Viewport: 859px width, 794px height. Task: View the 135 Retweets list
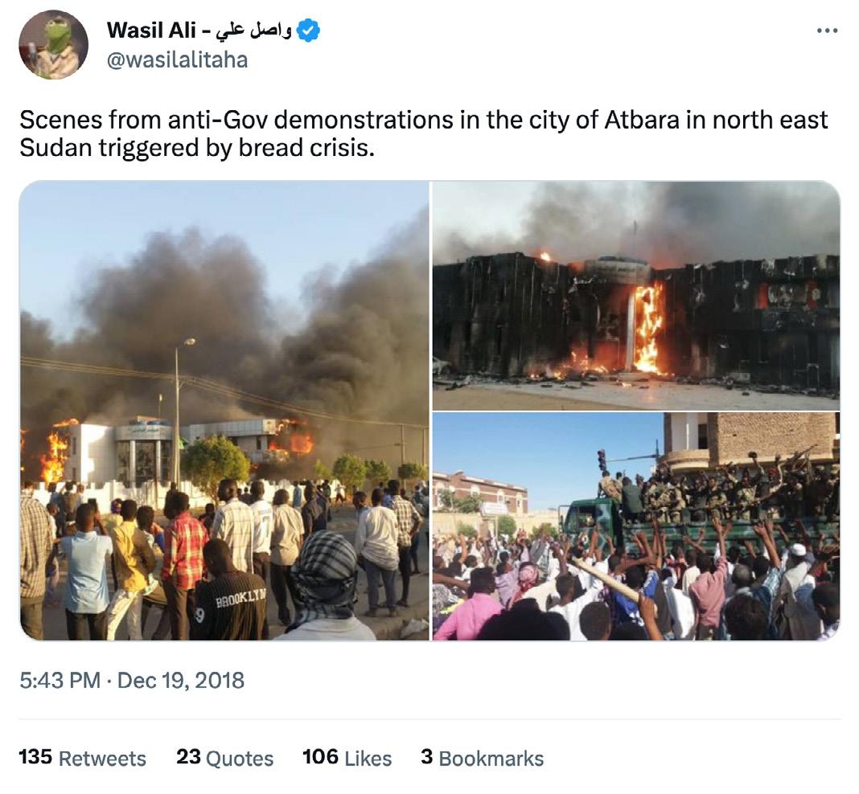click(x=82, y=759)
